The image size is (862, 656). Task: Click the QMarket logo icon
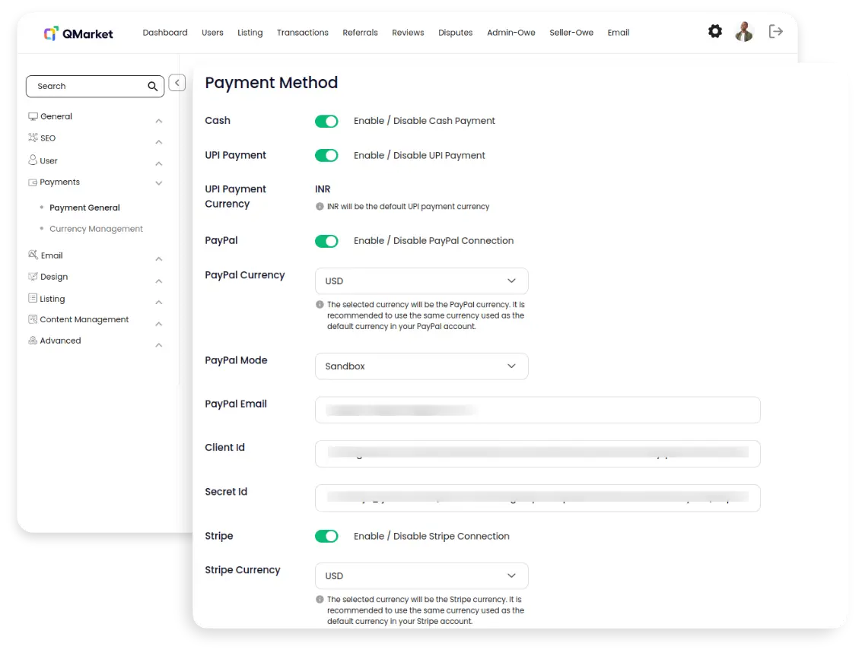pyautogui.click(x=51, y=33)
